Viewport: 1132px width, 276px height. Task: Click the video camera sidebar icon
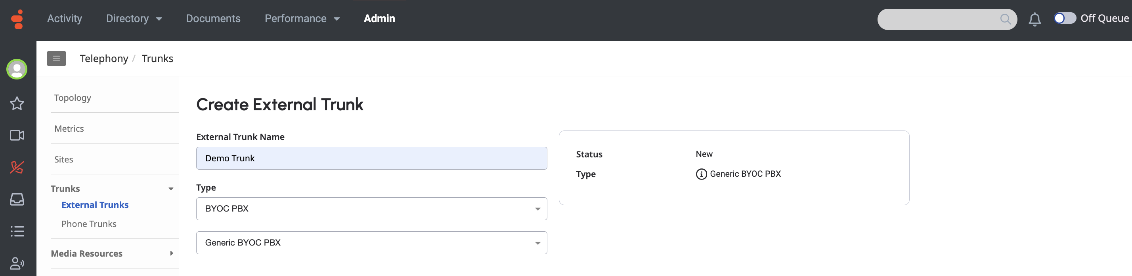coord(17,135)
